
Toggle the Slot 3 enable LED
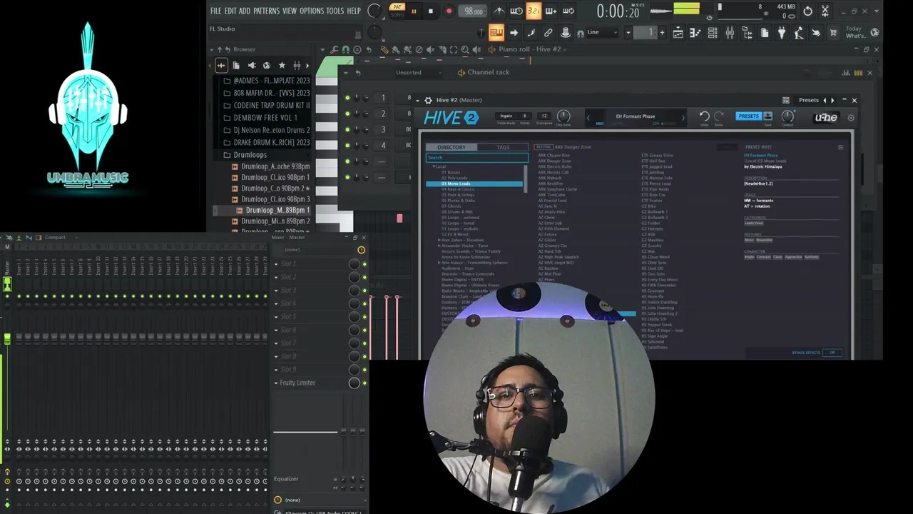pyautogui.click(x=364, y=291)
